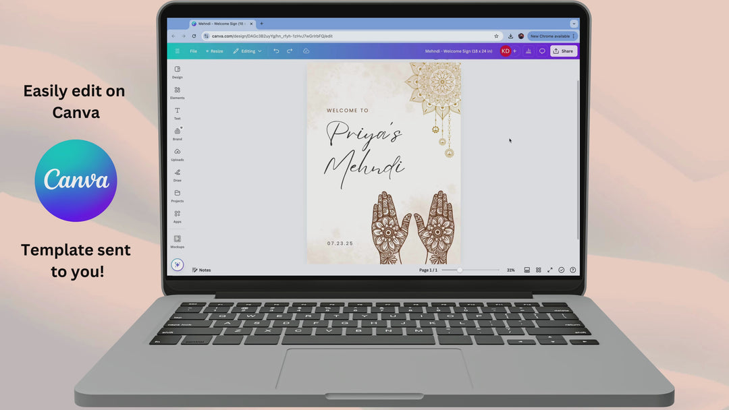The height and width of the screenshot is (410, 729).
Task: Click the Share button
Action: [564, 51]
